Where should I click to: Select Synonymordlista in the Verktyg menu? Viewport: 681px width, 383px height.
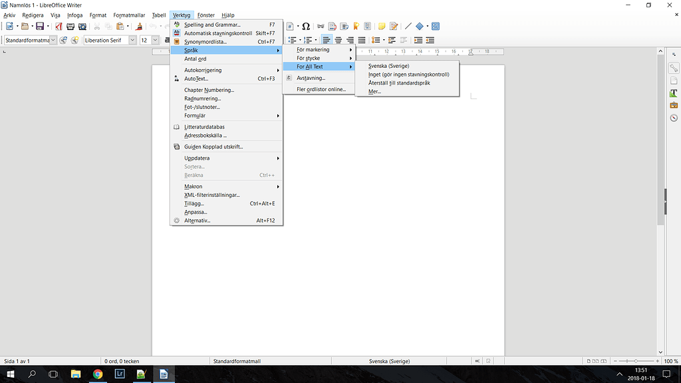206,41
